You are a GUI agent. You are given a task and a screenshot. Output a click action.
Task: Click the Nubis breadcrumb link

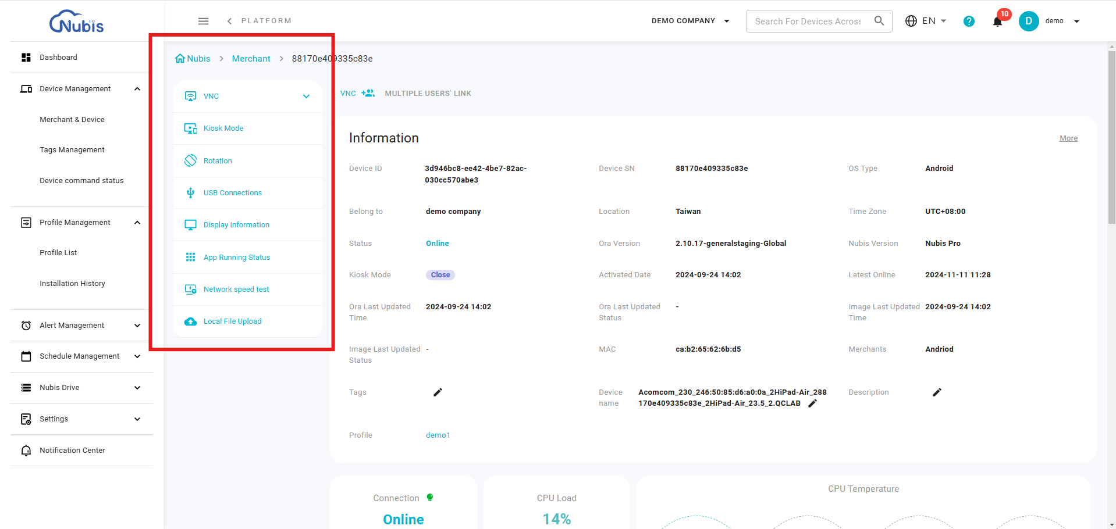coord(198,59)
